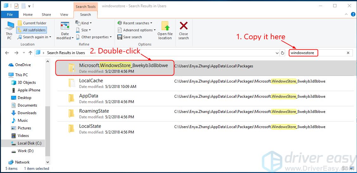Click navigation pane scrollbar down arrow
357x173 pixels.
pos(48,162)
